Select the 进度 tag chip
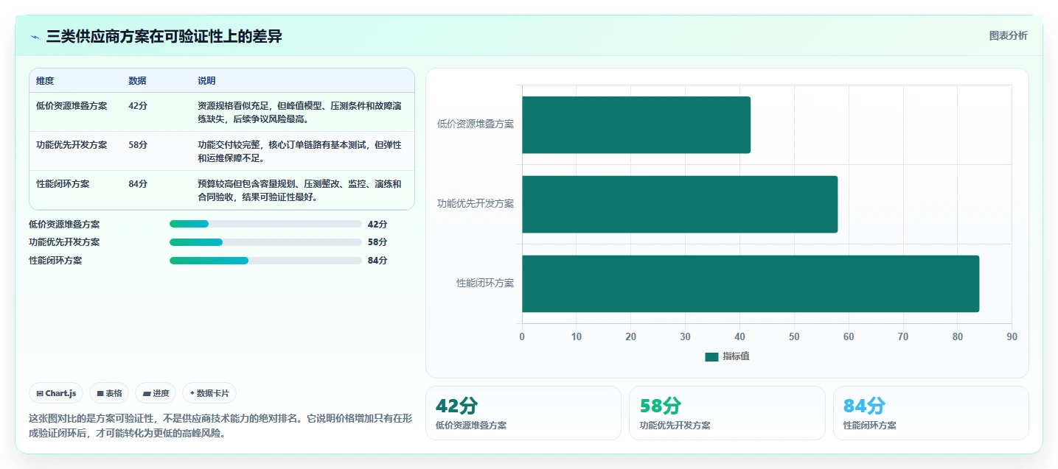The height and width of the screenshot is (469, 1058). [156, 393]
